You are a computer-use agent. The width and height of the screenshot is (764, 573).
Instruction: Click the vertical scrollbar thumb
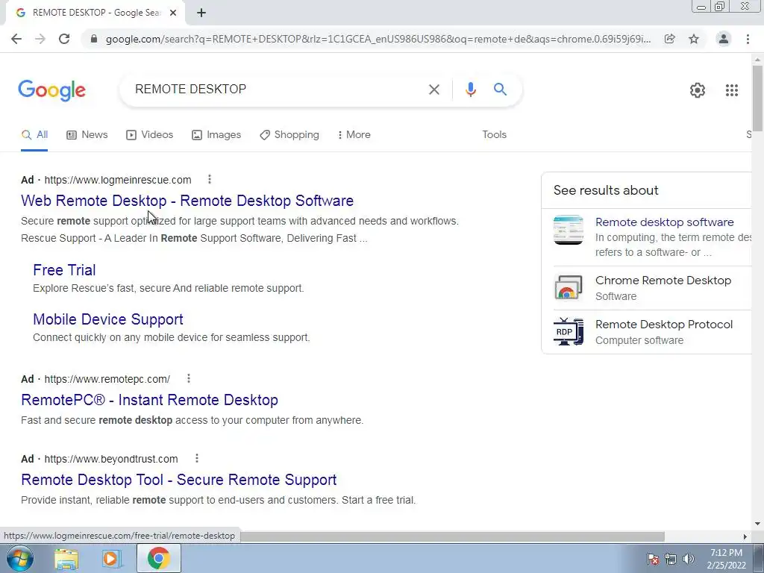click(x=757, y=98)
